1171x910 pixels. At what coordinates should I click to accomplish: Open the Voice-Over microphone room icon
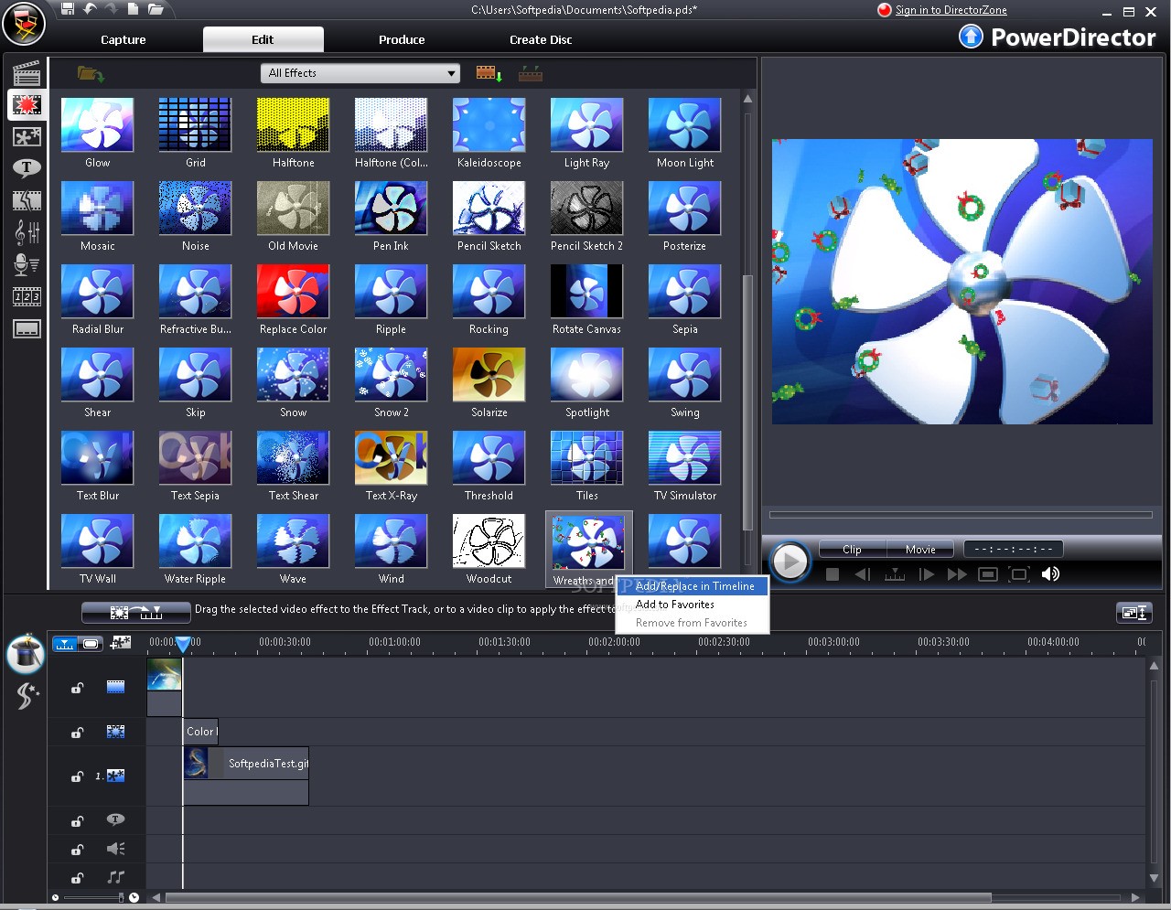click(27, 264)
